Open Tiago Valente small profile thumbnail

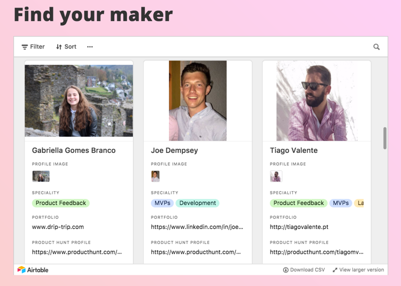[x=276, y=176]
